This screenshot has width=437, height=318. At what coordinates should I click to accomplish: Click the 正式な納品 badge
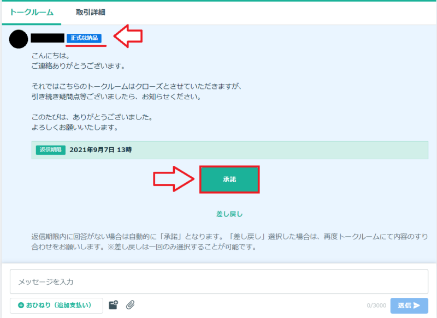[84, 38]
